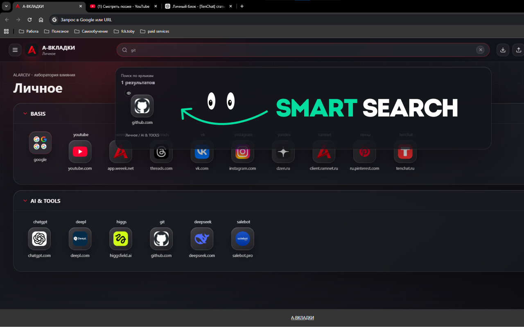Go back in browser history

point(7,20)
